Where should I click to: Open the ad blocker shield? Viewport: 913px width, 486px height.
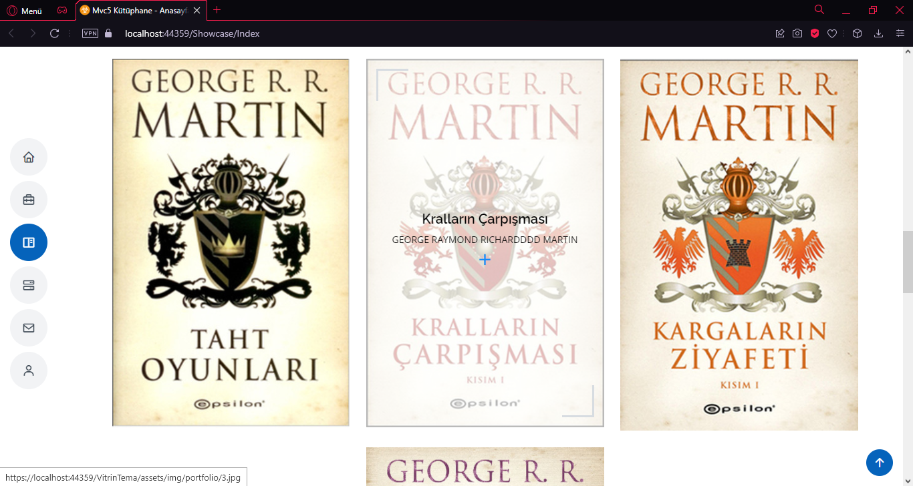tap(815, 33)
